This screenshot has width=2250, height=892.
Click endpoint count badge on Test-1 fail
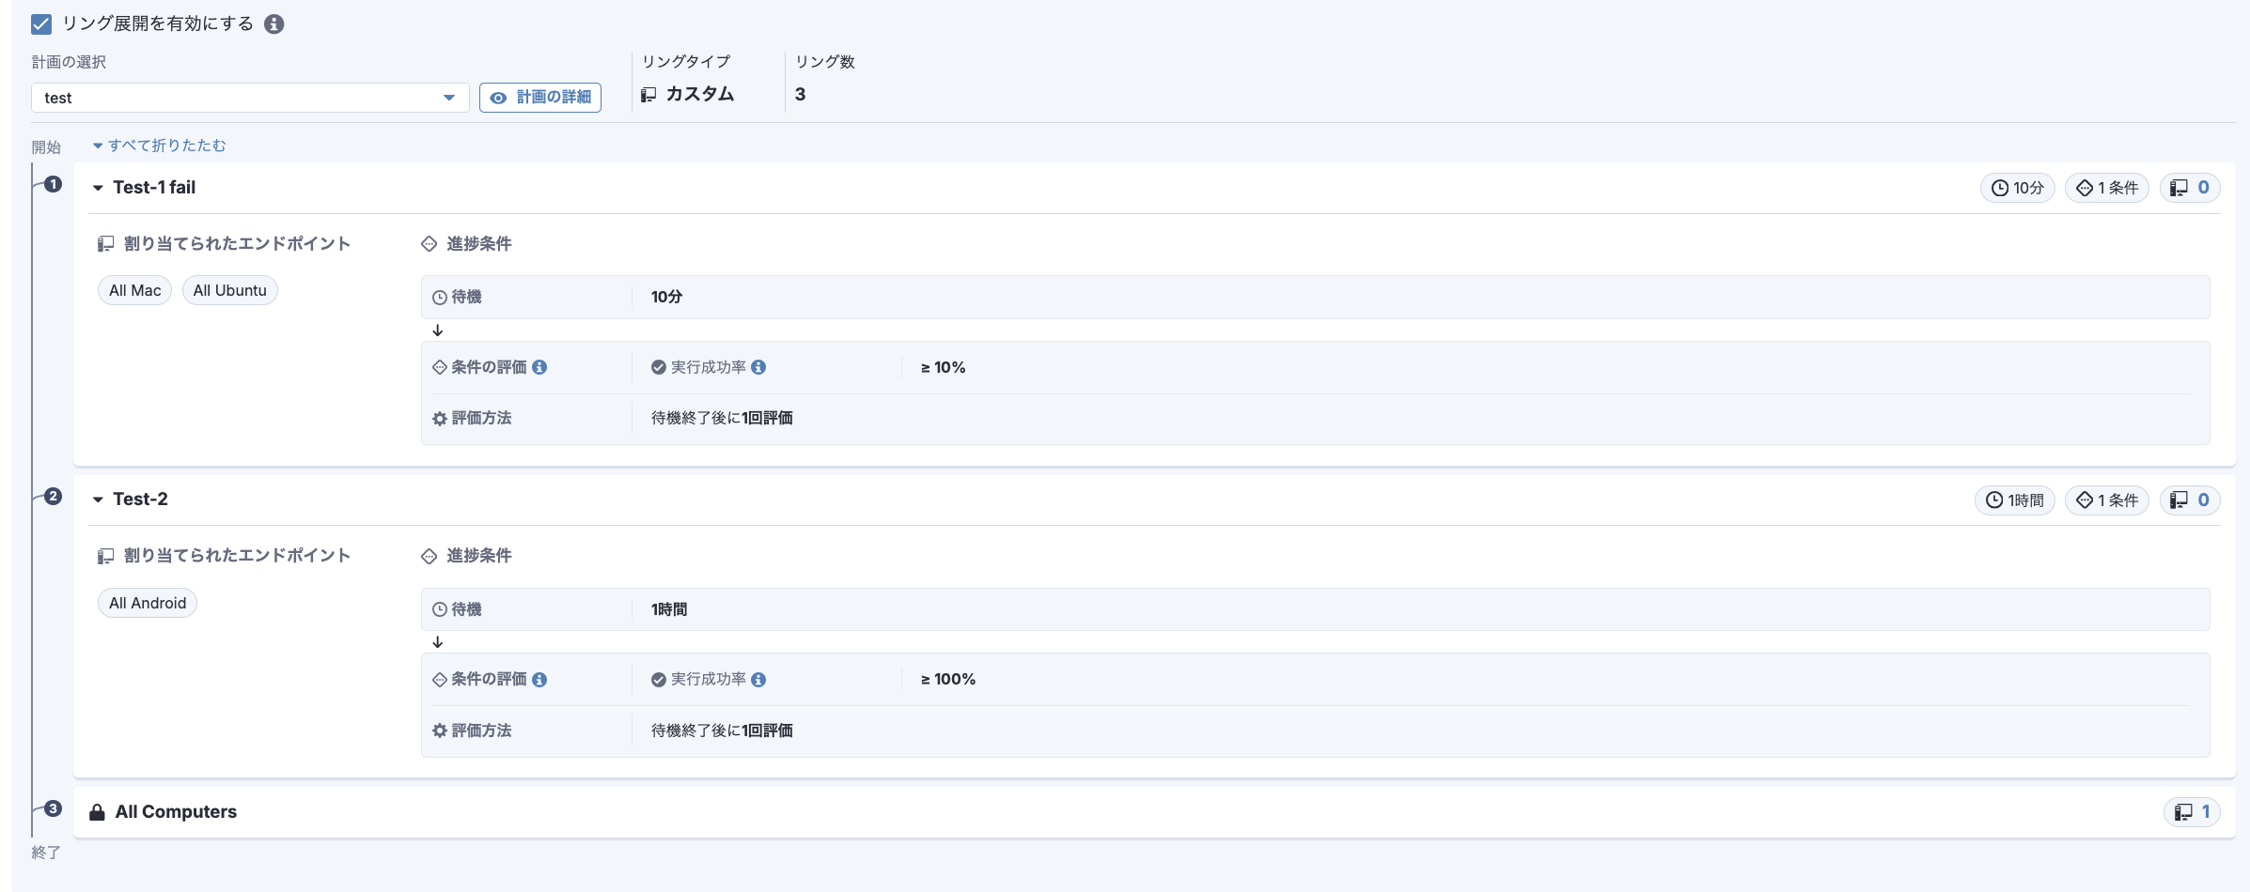coord(2189,188)
